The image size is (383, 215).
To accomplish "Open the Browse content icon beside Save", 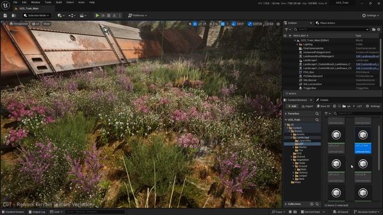I will pos(14,16).
